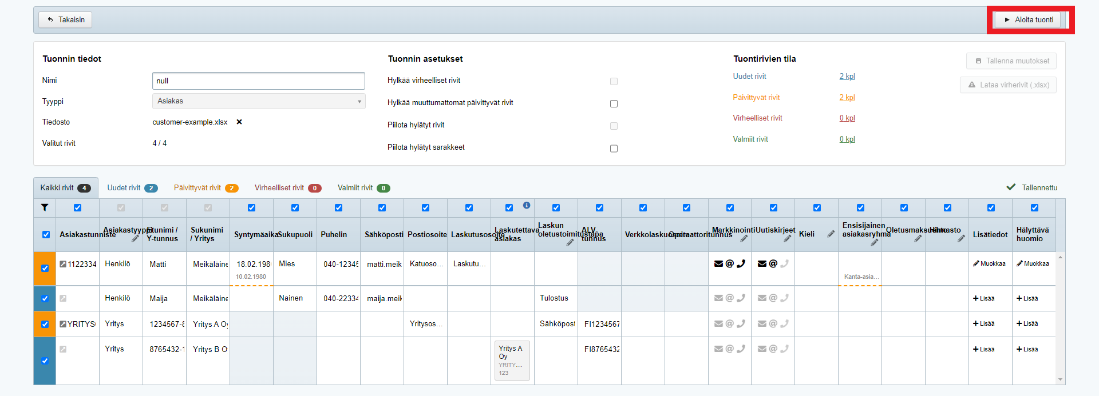Click the 'Aloita tuonti' button
1099x396 pixels.
click(1027, 19)
